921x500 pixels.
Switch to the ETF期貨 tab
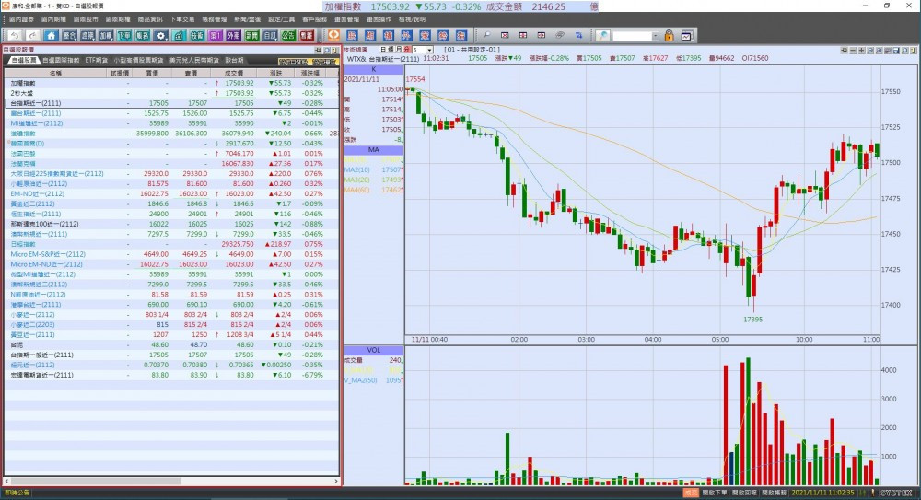98,59
